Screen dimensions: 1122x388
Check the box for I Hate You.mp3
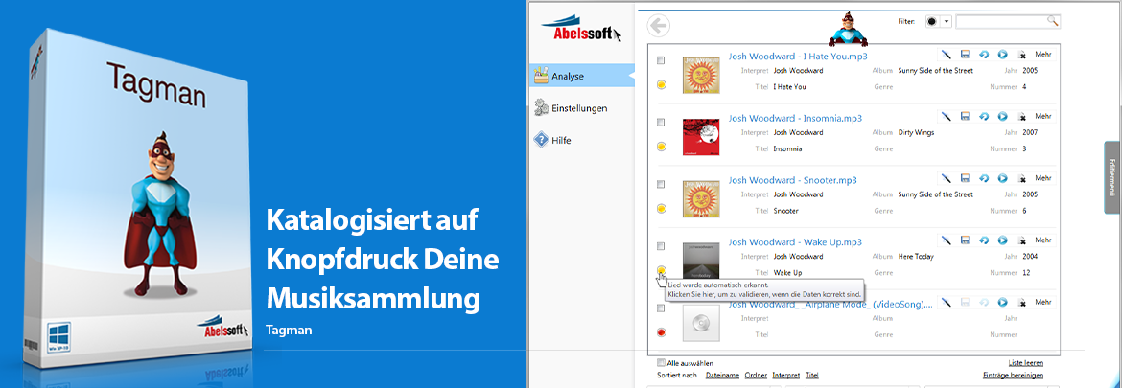pos(661,60)
